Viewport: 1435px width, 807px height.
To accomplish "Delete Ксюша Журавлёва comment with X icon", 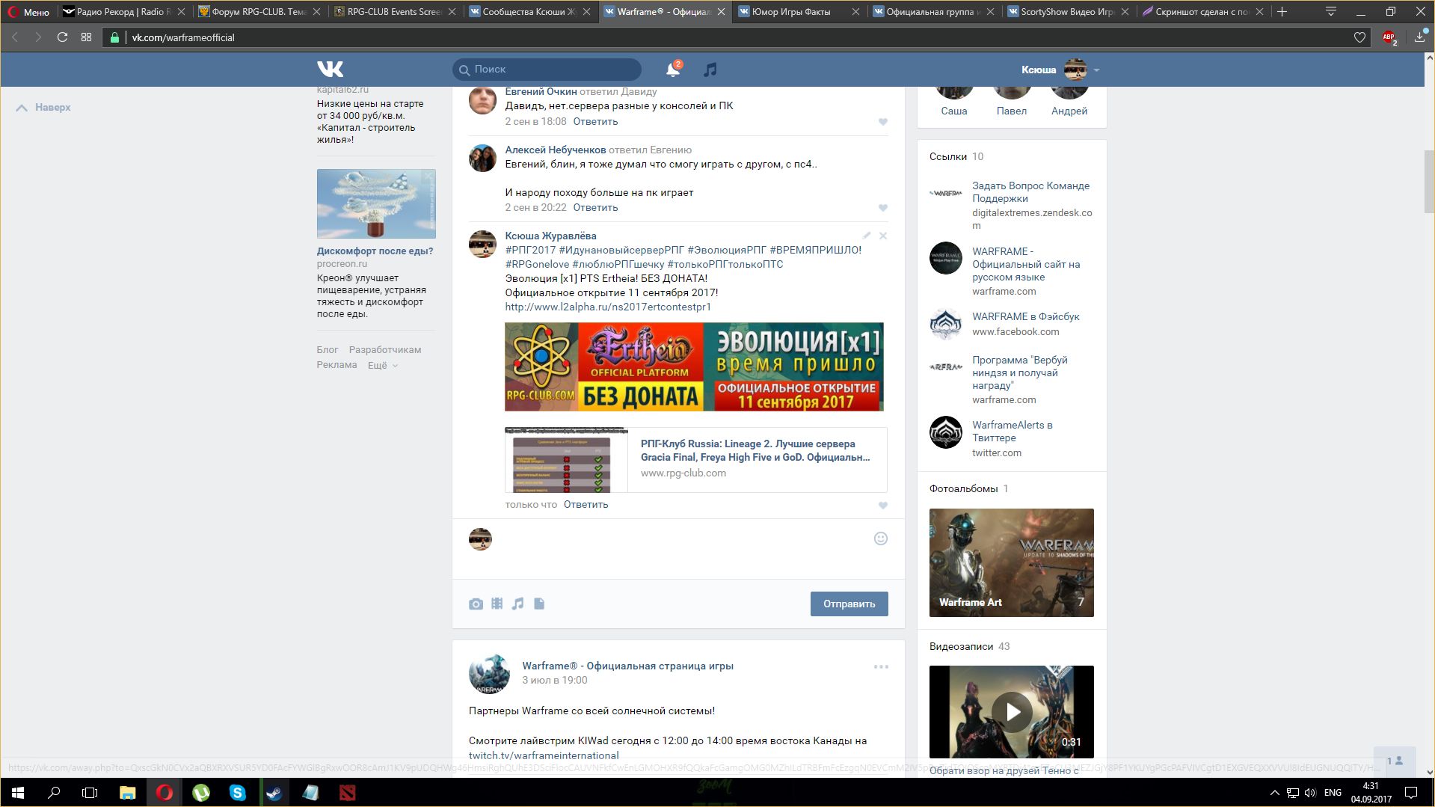I will click(x=883, y=236).
